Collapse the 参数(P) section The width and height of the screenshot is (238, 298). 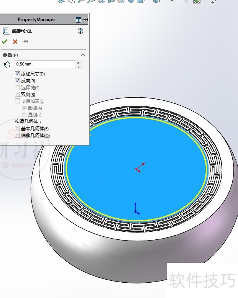pyautogui.click(x=82, y=55)
